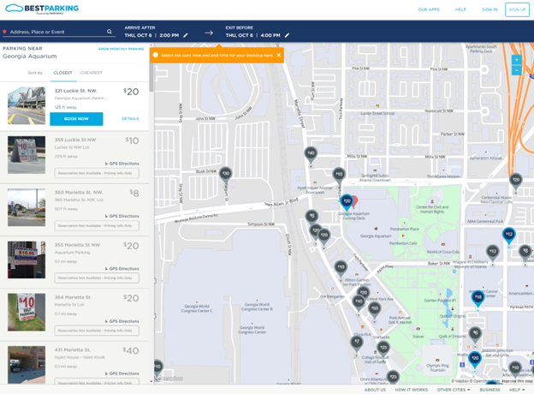Click the 431 Marietta St. listing title
This screenshot has height=394, width=534.
point(73,349)
